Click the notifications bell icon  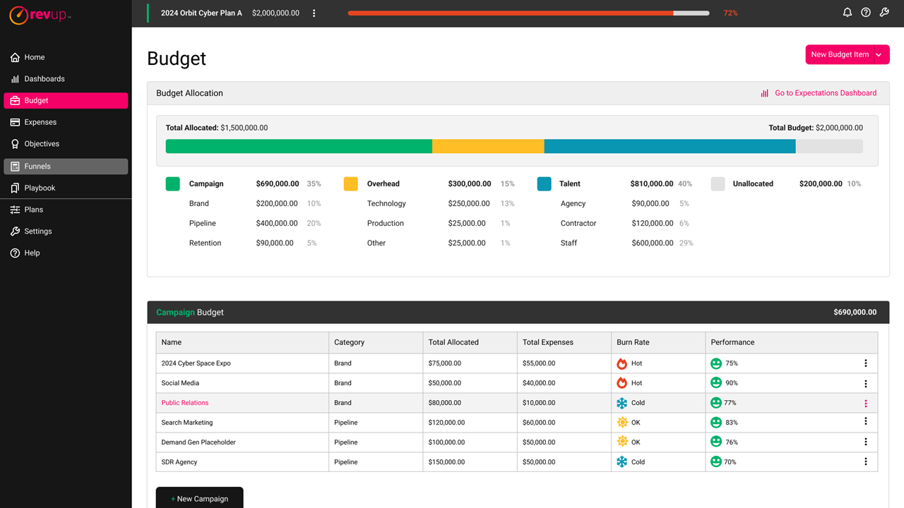click(x=847, y=13)
